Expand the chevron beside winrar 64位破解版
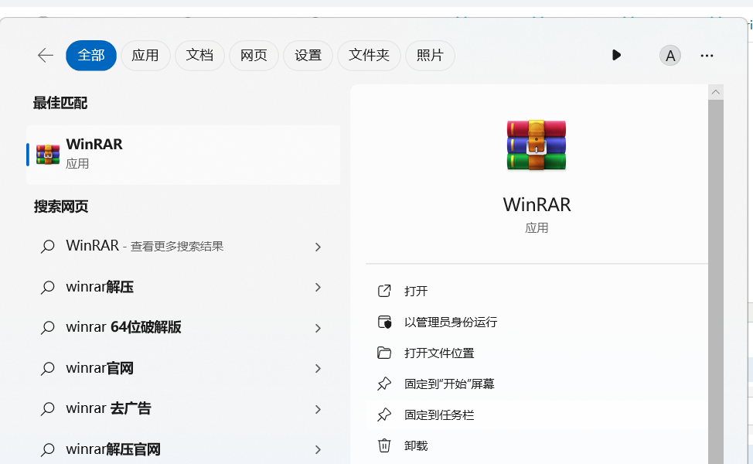Viewport: 753px width, 464px height. pyautogui.click(x=318, y=328)
